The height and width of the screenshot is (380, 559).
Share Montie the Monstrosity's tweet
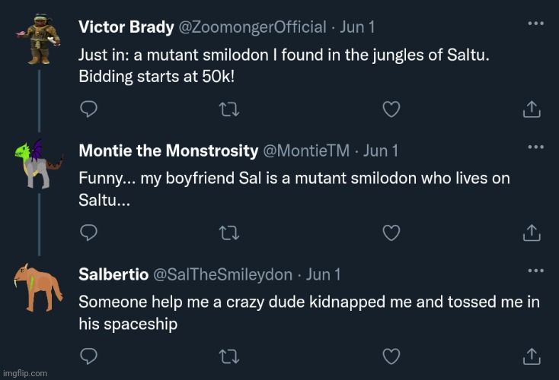(x=532, y=232)
